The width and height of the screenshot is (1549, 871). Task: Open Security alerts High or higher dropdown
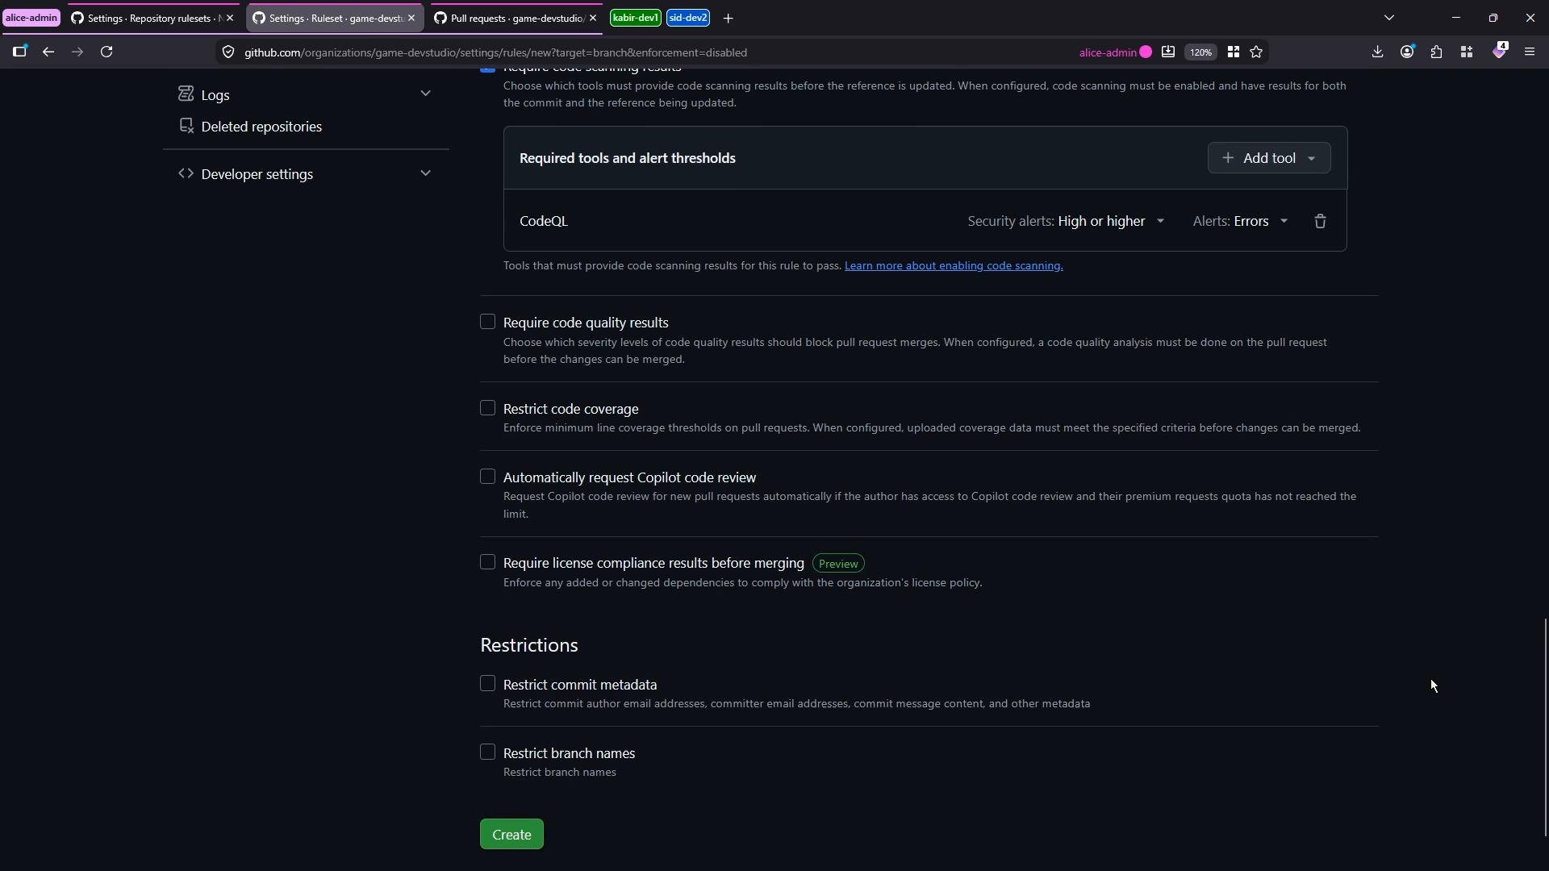tap(1066, 221)
